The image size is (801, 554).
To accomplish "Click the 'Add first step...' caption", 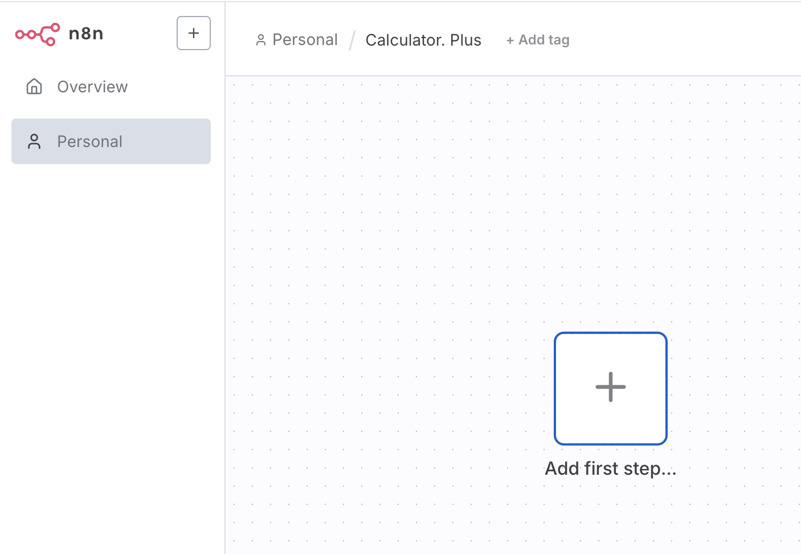I will click(610, 469).
